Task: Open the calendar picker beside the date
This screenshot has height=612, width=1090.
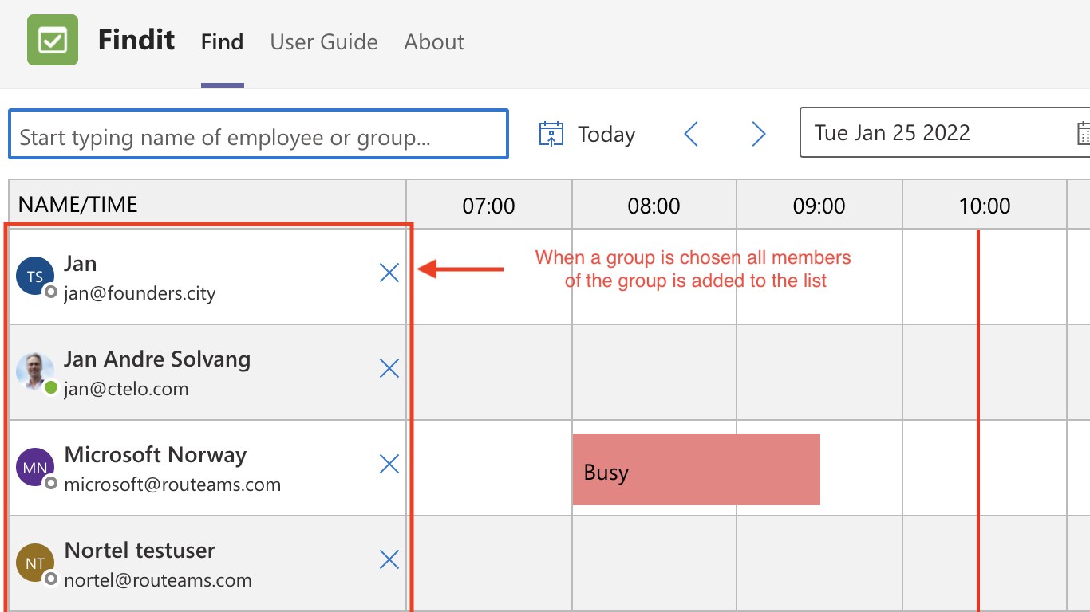Action: tap(1083, 133)
